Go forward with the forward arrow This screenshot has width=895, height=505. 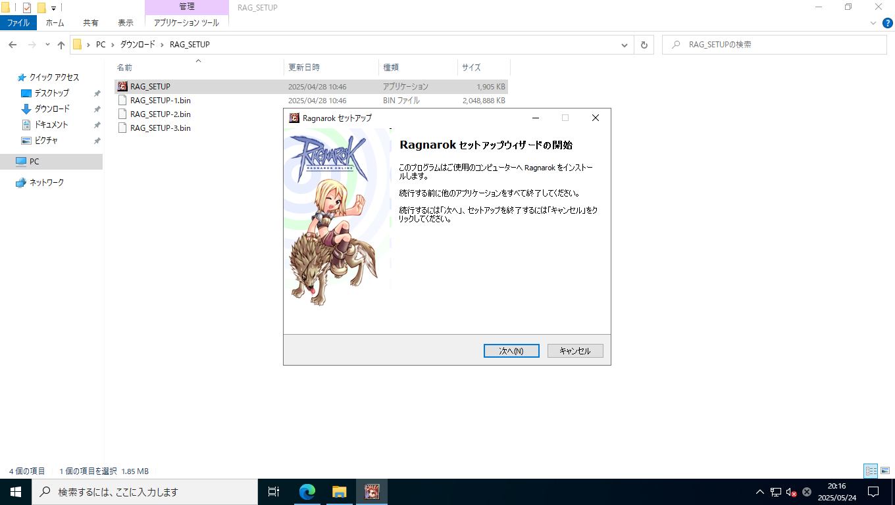(32, 45)
